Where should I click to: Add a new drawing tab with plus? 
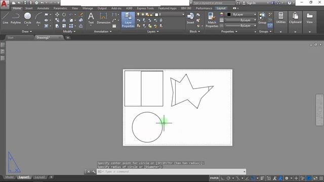pyautogui.click(x=68, y=37)
